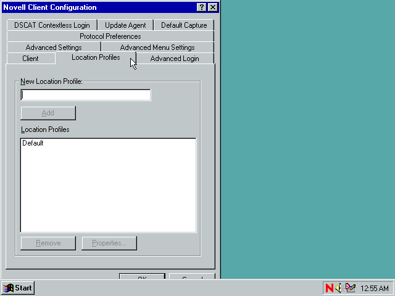The width and height of the screenshot is (395, 296).
Task: Open Properties for location profile
Action: tap(109, 243)
